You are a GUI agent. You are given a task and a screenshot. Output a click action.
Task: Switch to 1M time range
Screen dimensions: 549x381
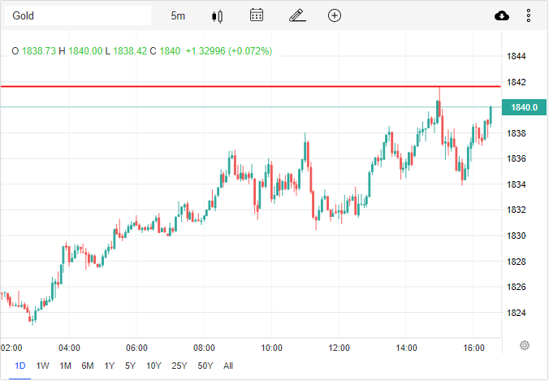click(66, 366)
